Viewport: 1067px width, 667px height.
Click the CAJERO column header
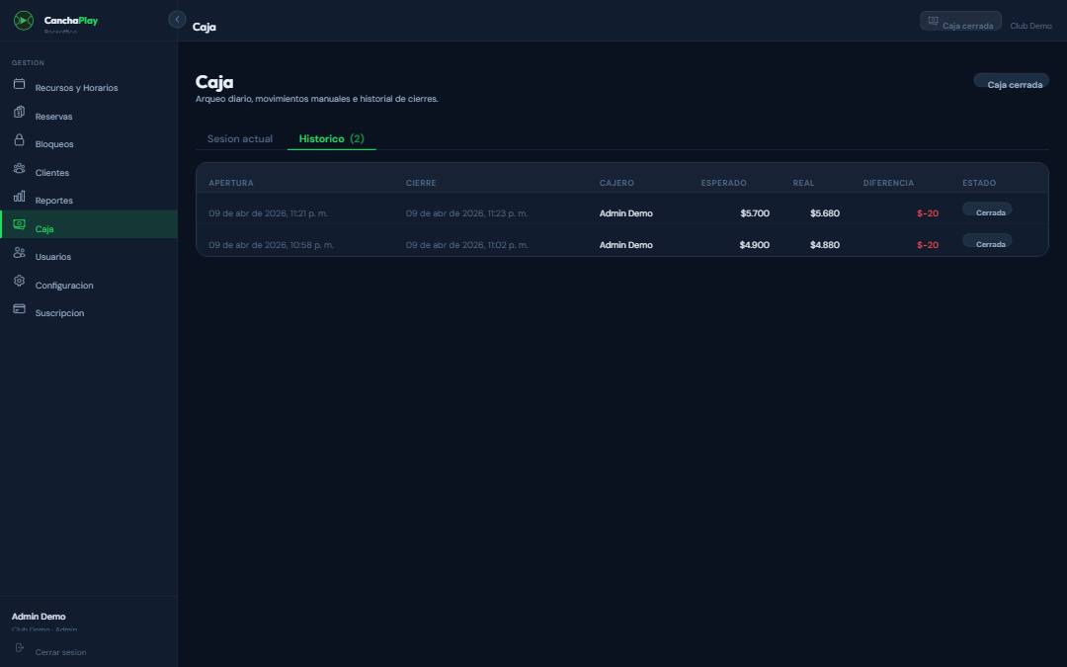coord(616,183)
